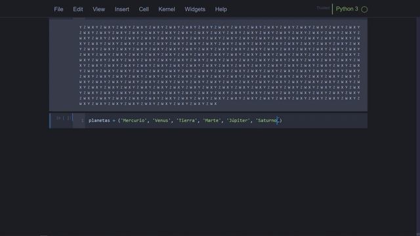Viewport: 420px width, 236px height.
Task: Open the View menu
Action: (x=99, y=9)
